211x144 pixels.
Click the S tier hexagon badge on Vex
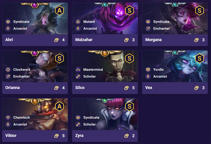tap(199, 58)
